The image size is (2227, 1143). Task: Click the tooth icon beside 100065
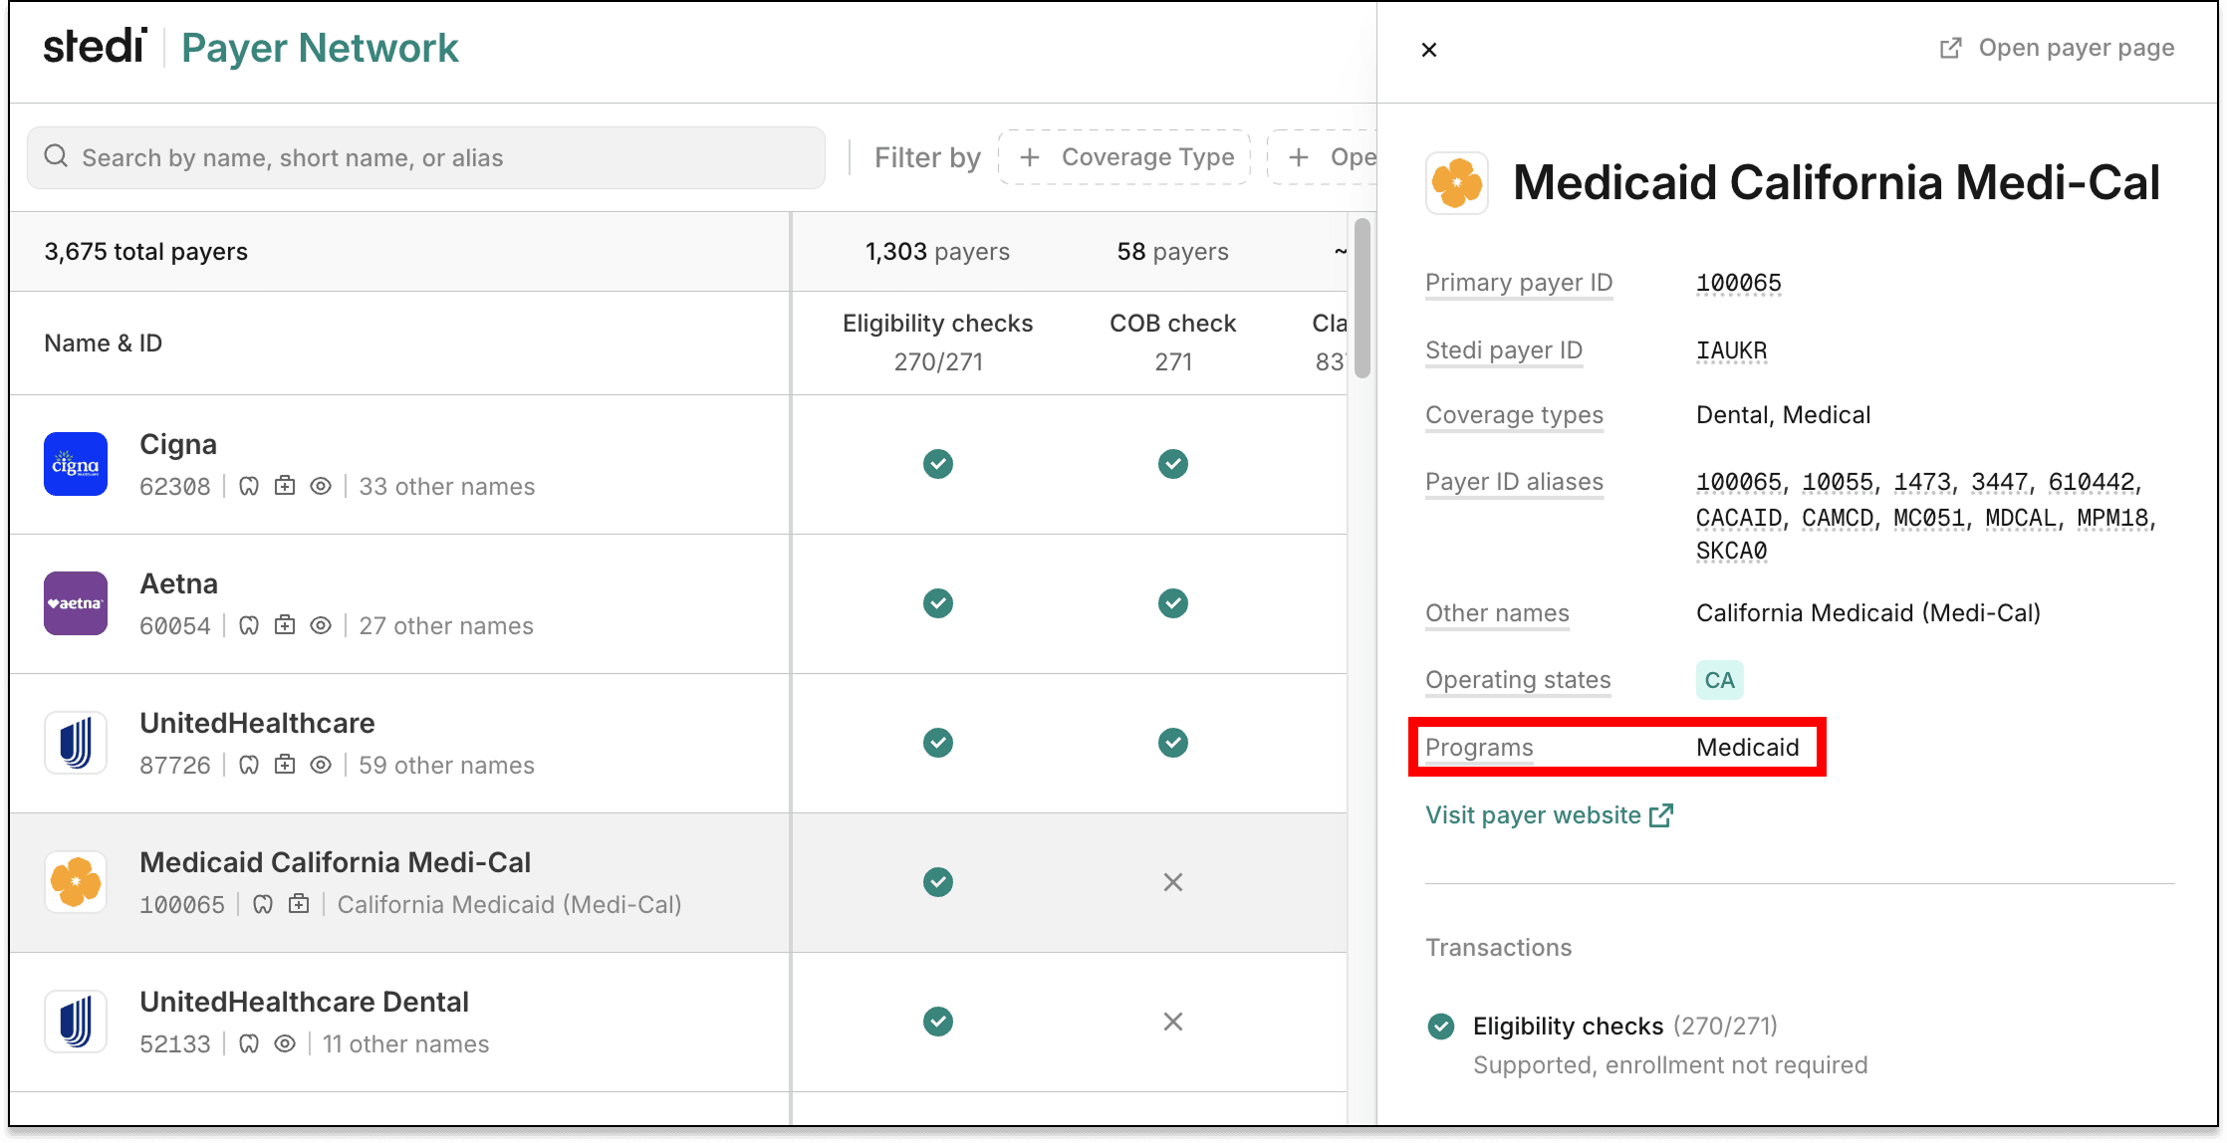263,904
